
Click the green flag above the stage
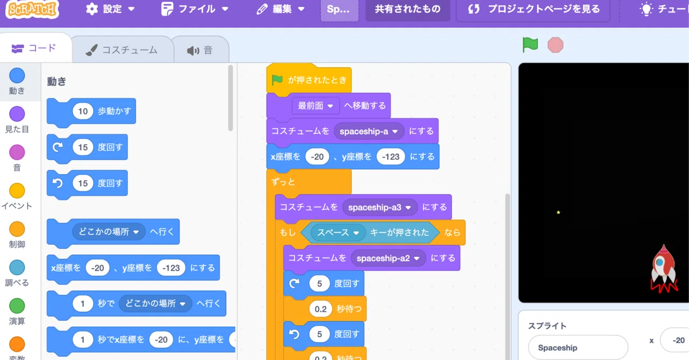click(530, 45)
